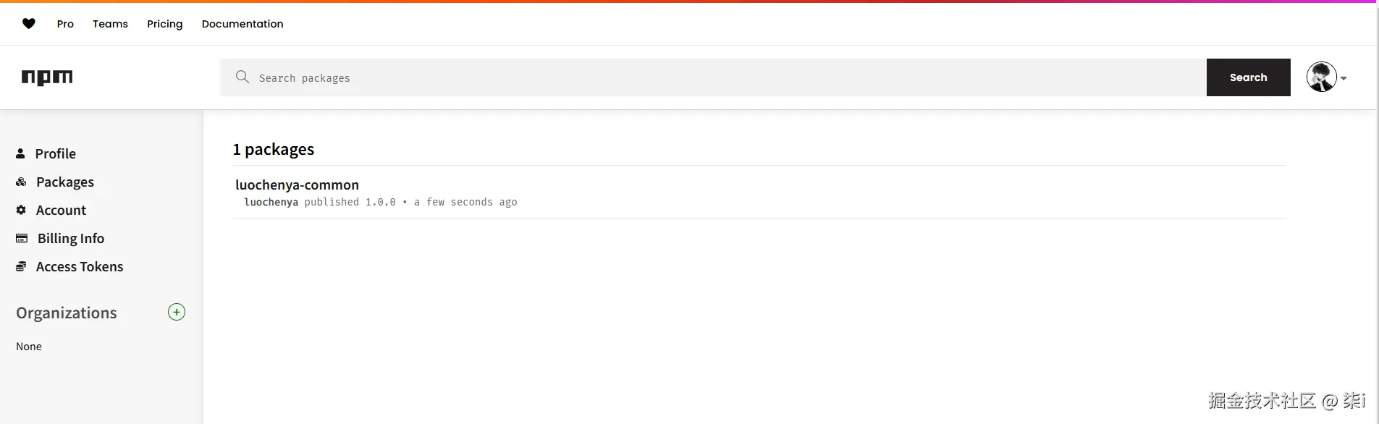1379x424 pixels.
Task: Expand the avatar dropdown arrow
Action: click(1344, 78)
